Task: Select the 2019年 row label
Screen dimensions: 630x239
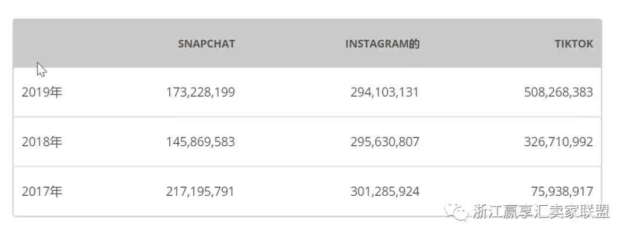Action: (42, 92)
